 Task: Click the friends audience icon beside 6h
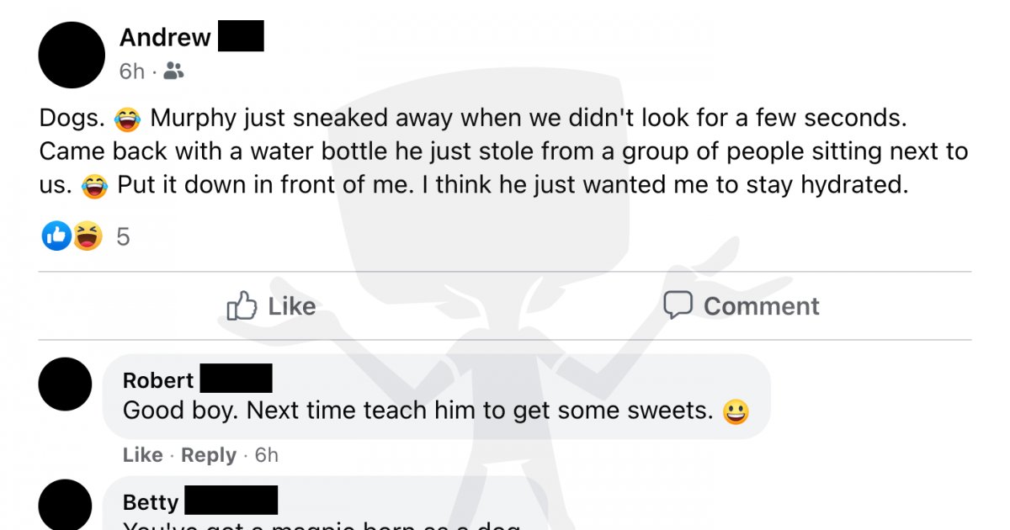(x=173, y=72)
